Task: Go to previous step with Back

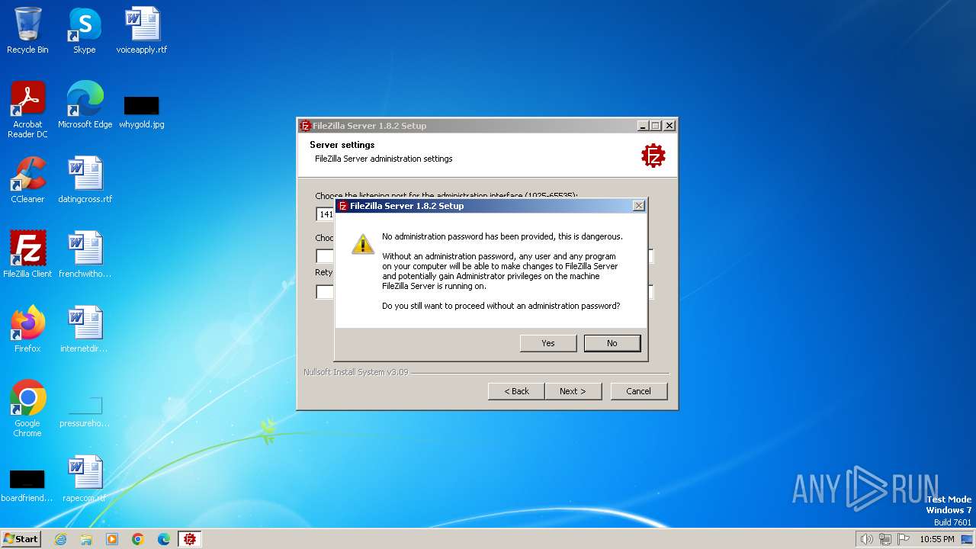Action: [x=516, y=391]
